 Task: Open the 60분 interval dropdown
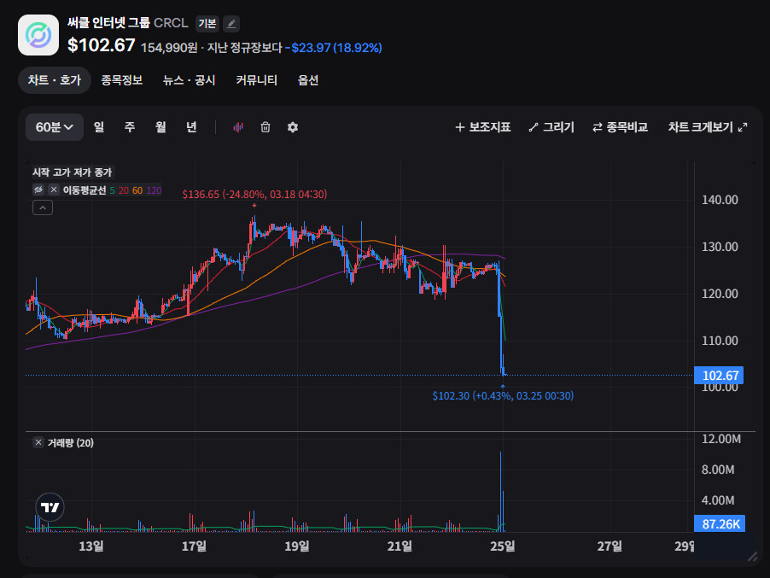pos(55,127)
